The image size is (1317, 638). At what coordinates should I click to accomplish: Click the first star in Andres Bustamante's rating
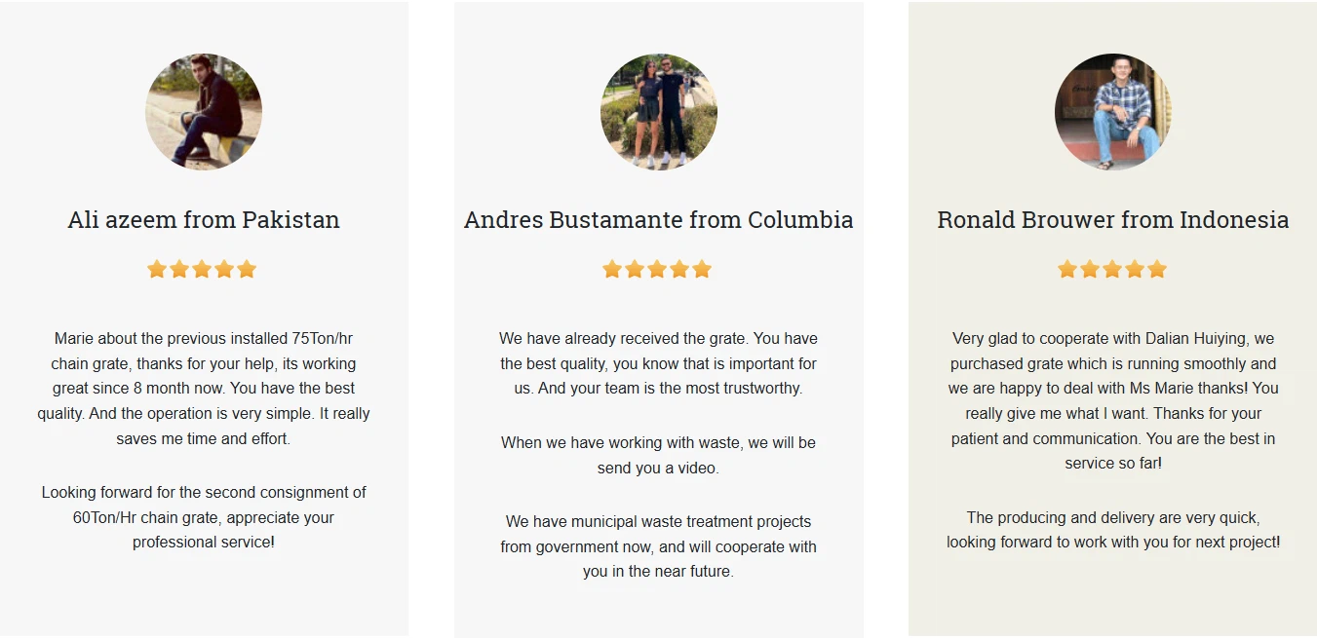(x=612, y=269)
